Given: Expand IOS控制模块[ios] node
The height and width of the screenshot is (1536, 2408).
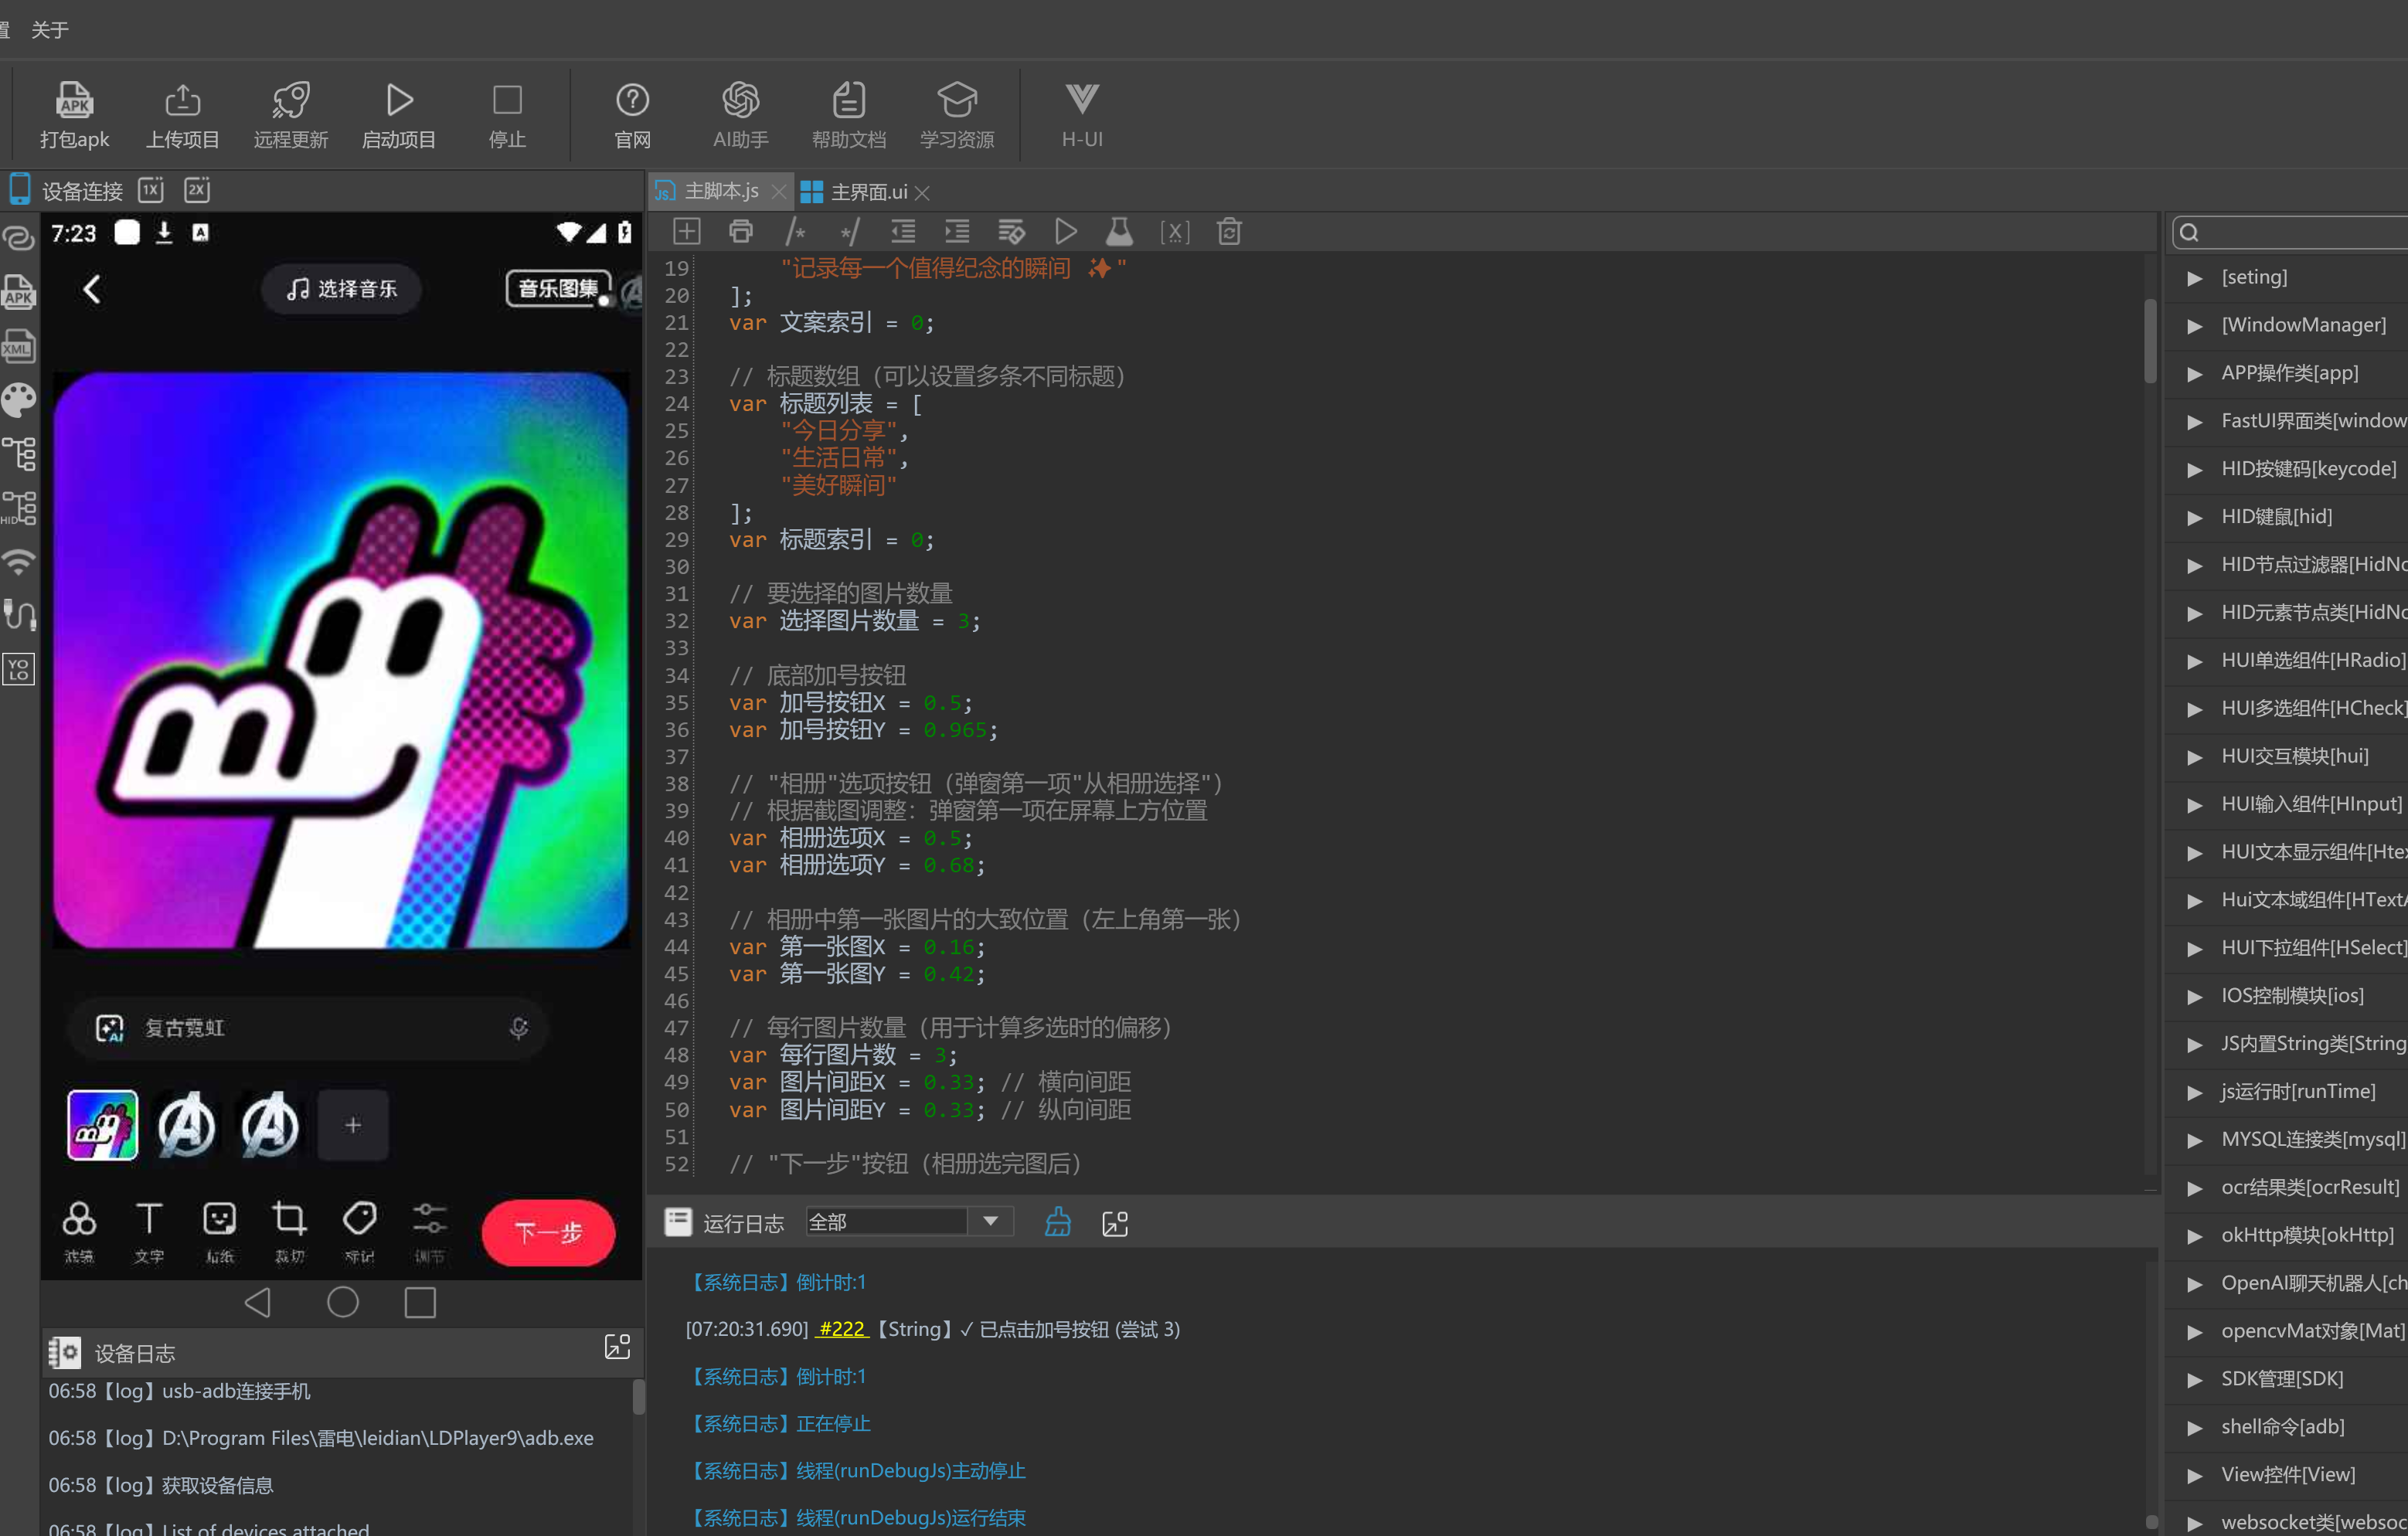Looking at the screenshot, I should (2194, 996).
